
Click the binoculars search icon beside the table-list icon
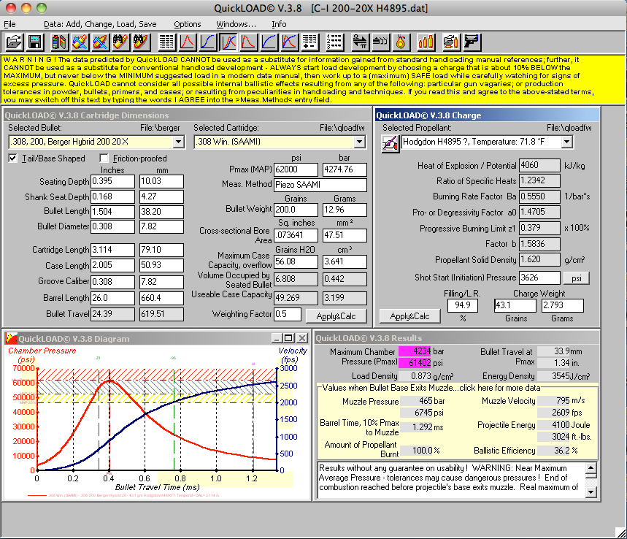141,42
